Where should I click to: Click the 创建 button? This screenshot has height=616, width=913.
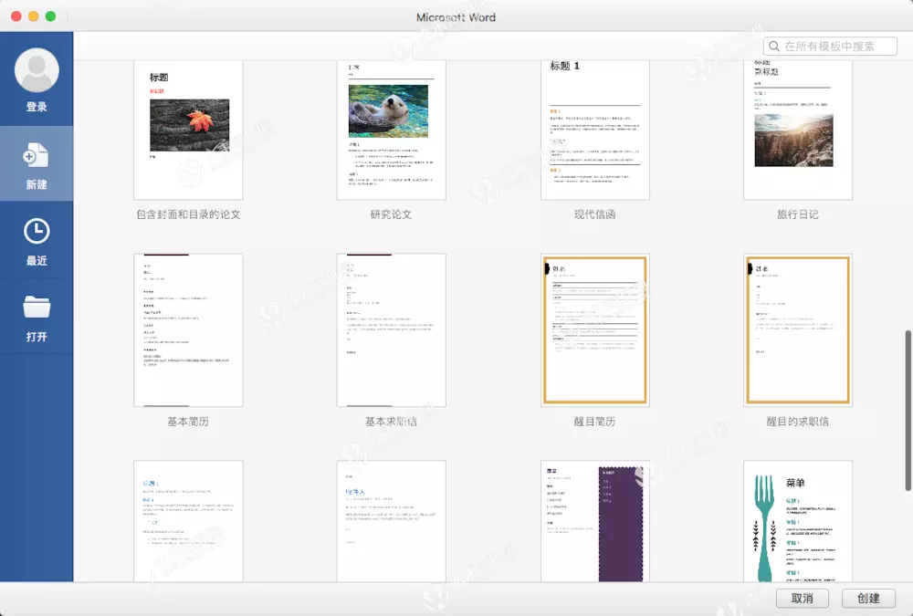868,599
